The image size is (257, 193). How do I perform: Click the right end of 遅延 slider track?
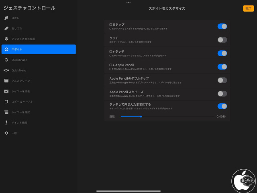click(214, 117)
